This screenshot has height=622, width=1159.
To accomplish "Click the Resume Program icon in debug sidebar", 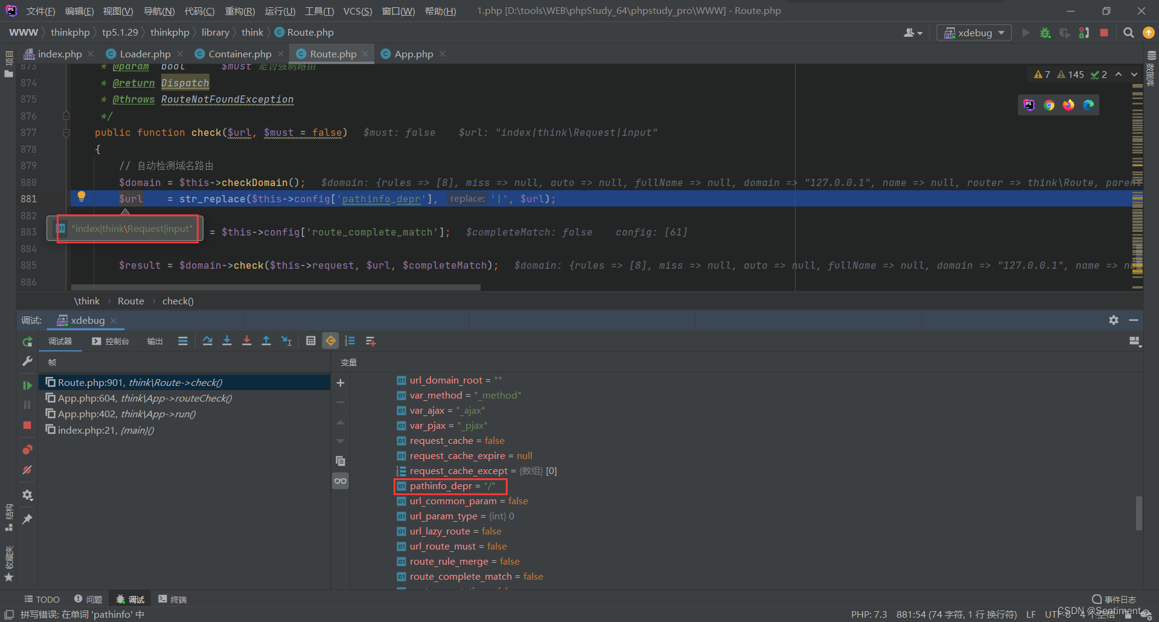I will (27, 385).
